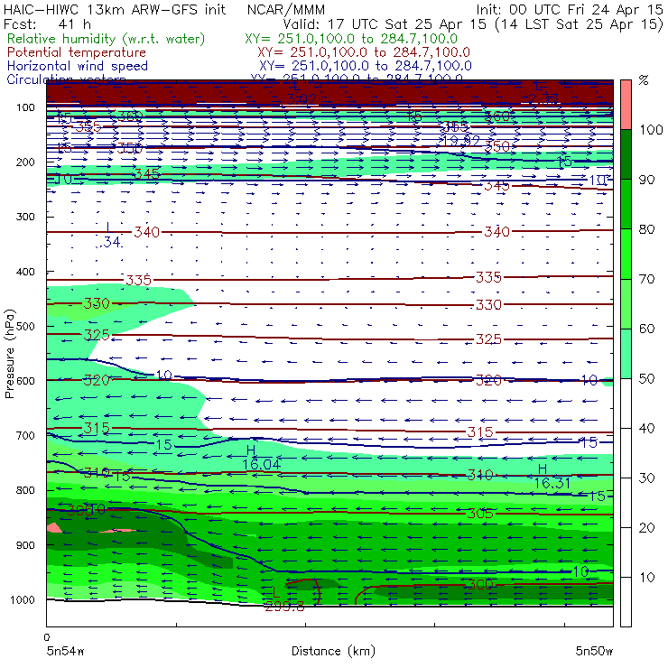Click the '%' colorbar unit label
The image size is (668, 668).
click(644, 80)
